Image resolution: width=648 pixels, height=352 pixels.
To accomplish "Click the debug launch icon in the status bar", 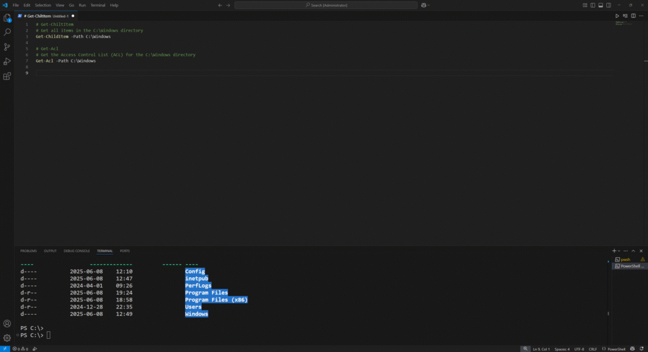I will pos(35,349).
